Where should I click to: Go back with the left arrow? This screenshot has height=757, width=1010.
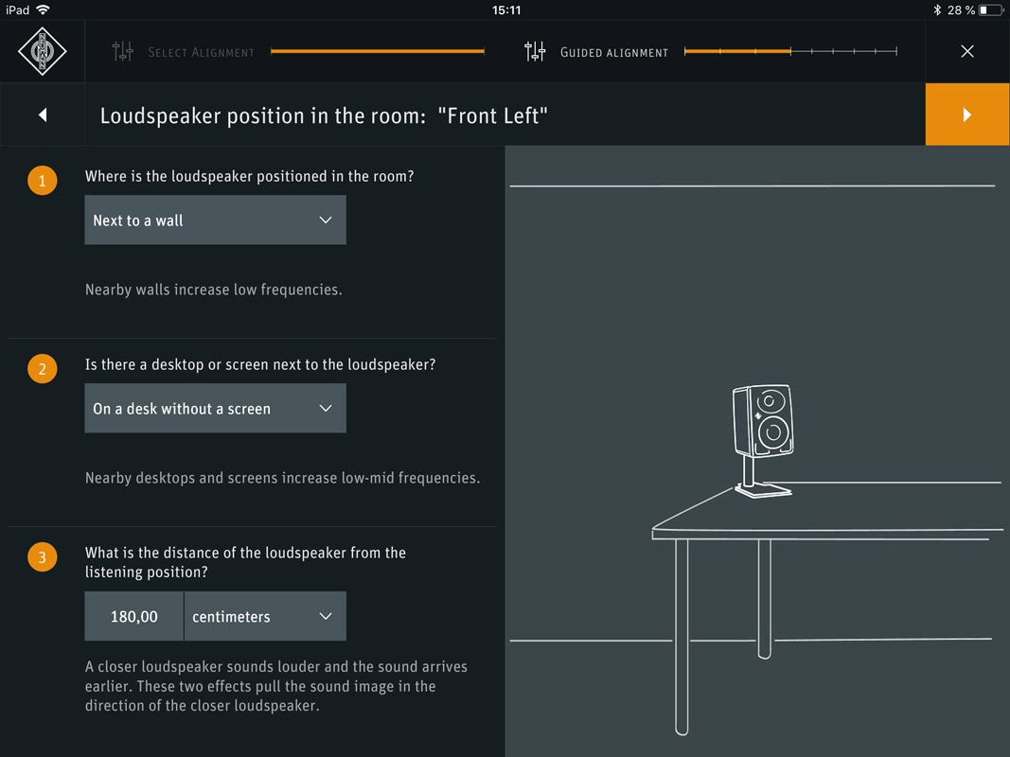[43, 114]
